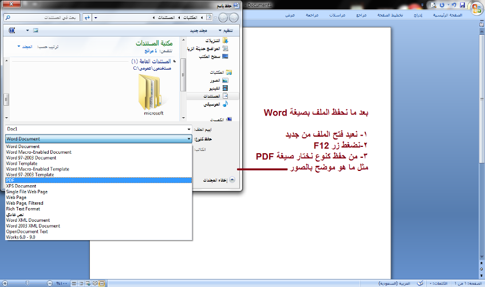
Task: Select المكتبات libraries in navigation pane
Action: [220, 72]
